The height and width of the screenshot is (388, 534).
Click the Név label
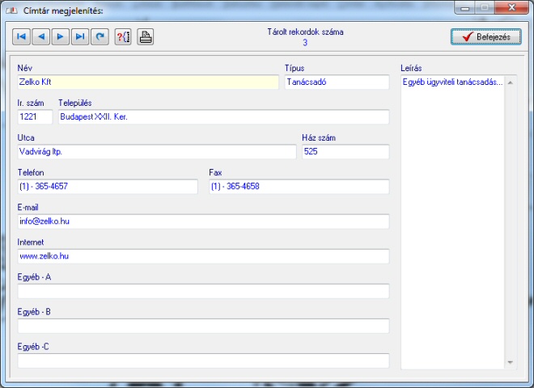click(24, 68)
